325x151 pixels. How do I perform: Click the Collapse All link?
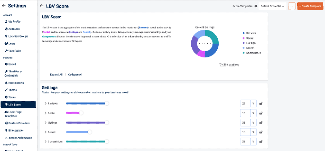(x=75, y=74)
